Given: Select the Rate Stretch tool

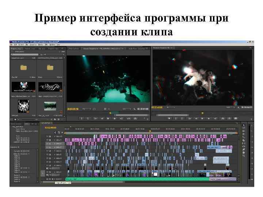Looking at the screenshot, I should coord(244,137).
